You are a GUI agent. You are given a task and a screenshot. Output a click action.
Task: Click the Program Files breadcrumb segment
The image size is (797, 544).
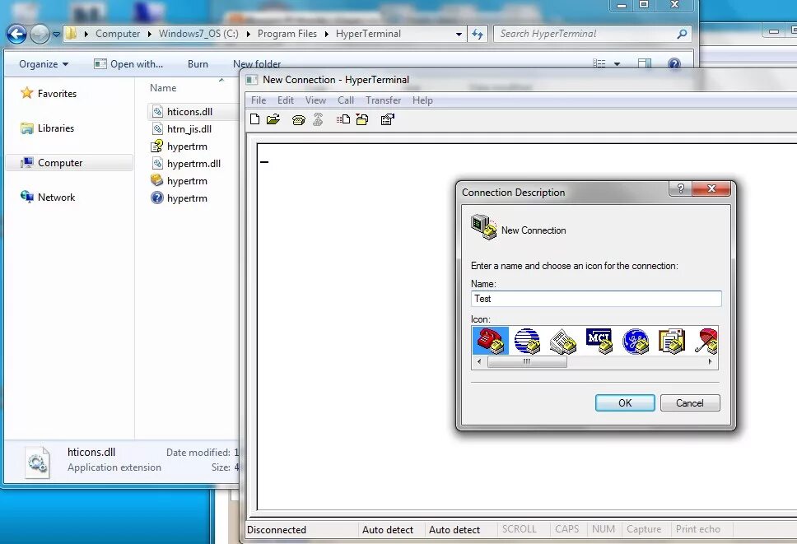(x=287, y=34)
